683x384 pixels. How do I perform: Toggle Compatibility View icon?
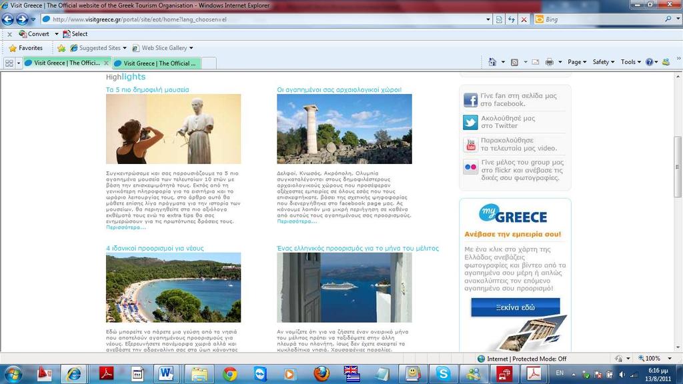[x=499, y=19]
